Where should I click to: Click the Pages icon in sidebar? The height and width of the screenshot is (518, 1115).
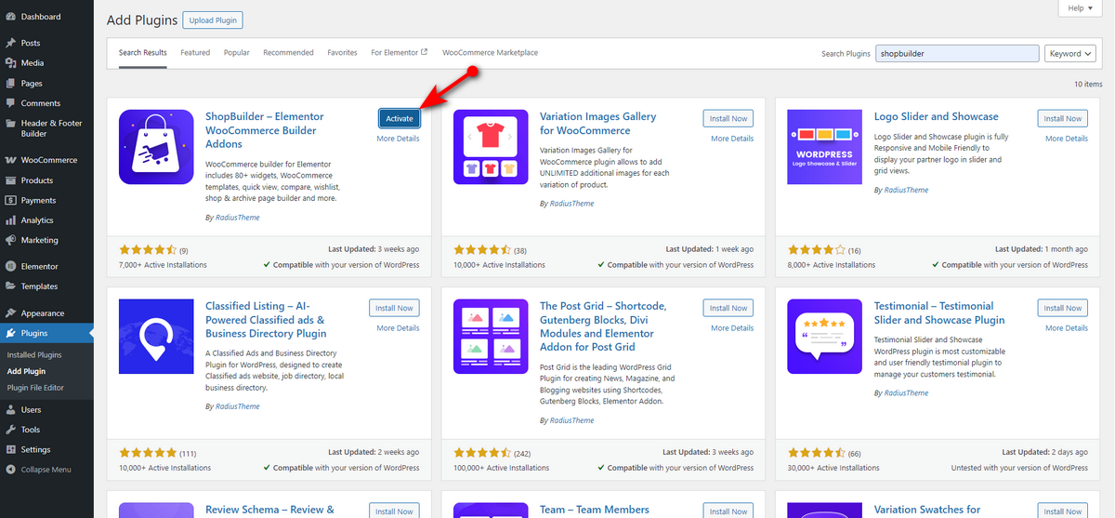10,84
